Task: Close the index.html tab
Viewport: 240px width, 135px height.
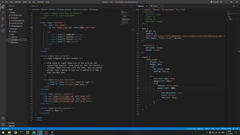Action: click(x=40, y=6)
